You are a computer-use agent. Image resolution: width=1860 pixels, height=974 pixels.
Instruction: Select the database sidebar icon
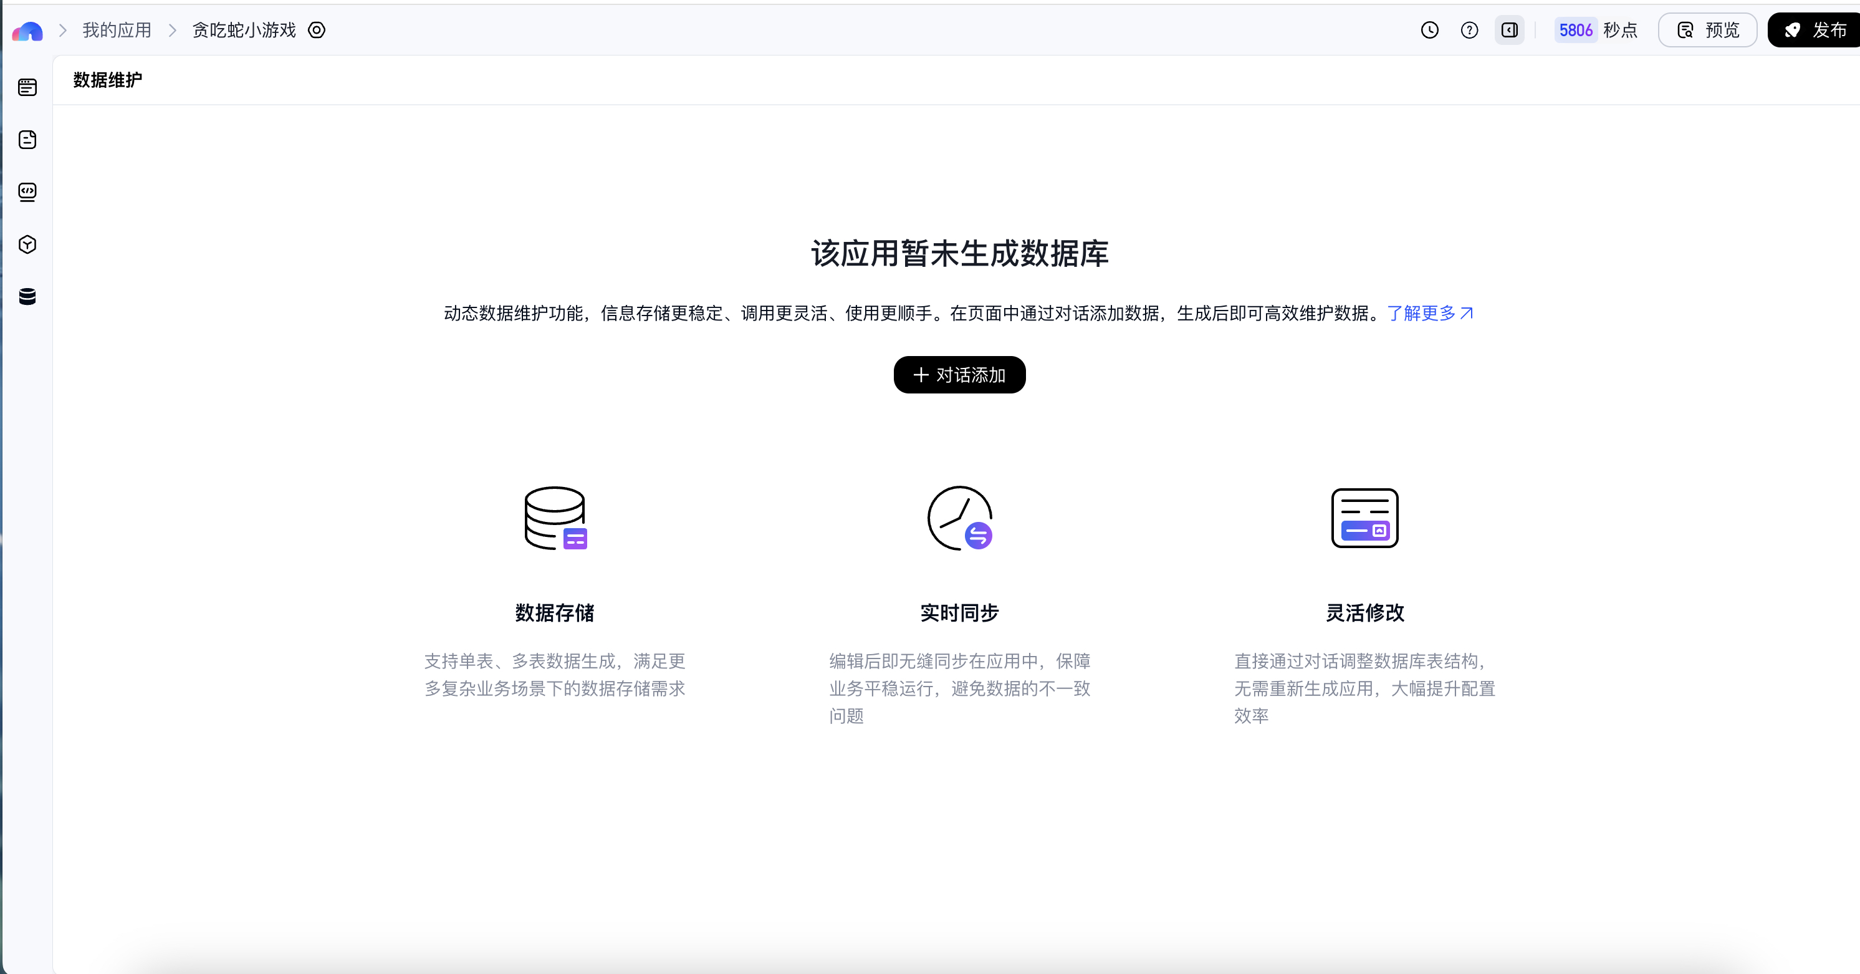(x=27, y=296)
